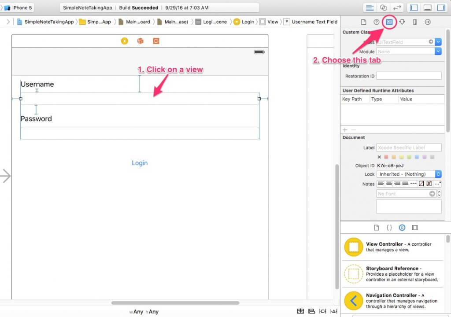The height and width of the screenshot is (317, 451).
Task: Click the First Responder cube scene icon
Action: (x=140, y=41)
